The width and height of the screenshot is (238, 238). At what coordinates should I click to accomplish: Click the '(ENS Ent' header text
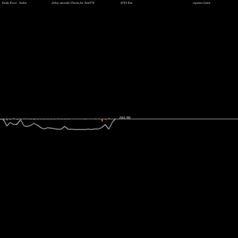coord(126,3)
